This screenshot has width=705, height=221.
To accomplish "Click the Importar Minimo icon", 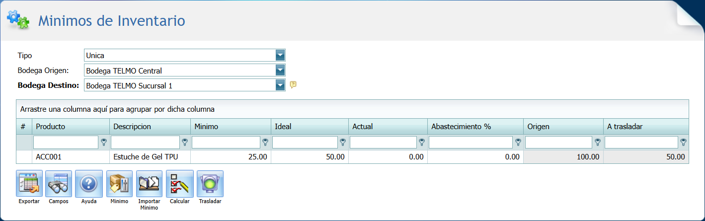I will click(149, 184).
